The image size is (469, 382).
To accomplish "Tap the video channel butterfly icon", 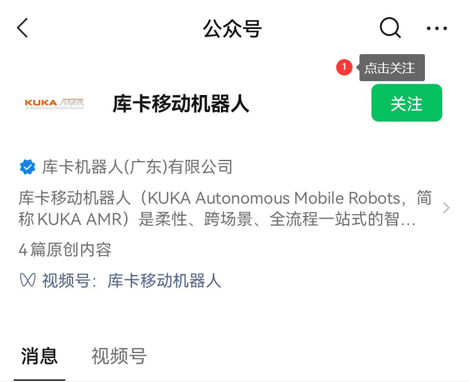I will point(28,281).
